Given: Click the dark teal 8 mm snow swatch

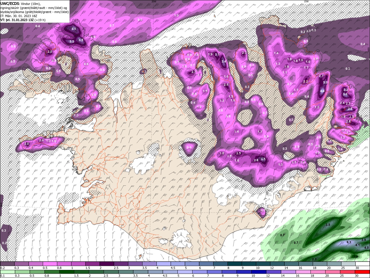Looking at the screenshot, I should pyautogui.click(x=234, y=264).
